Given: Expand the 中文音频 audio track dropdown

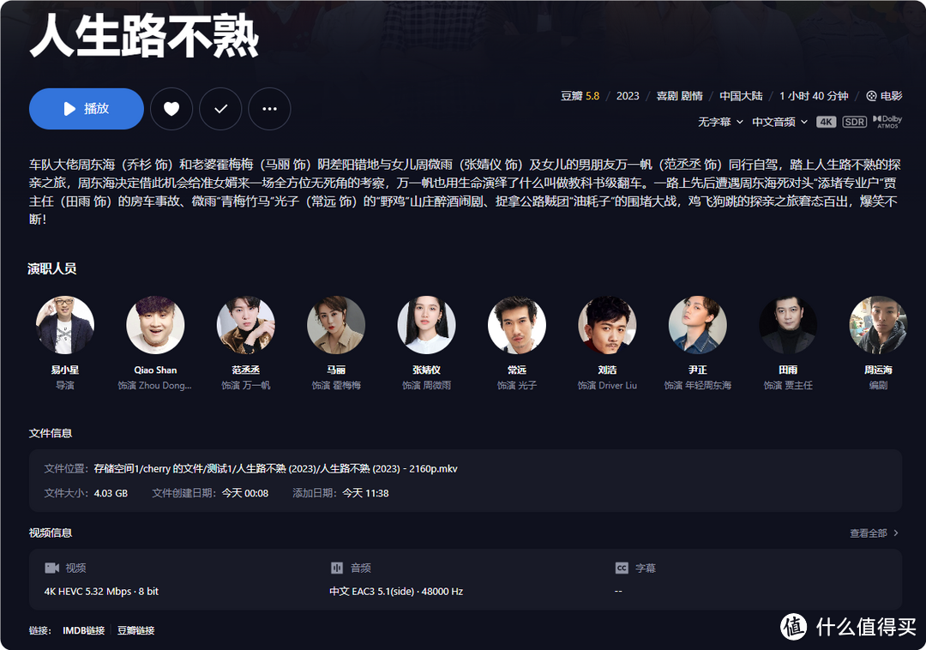Looking at the screenshot, I should 779,122.
